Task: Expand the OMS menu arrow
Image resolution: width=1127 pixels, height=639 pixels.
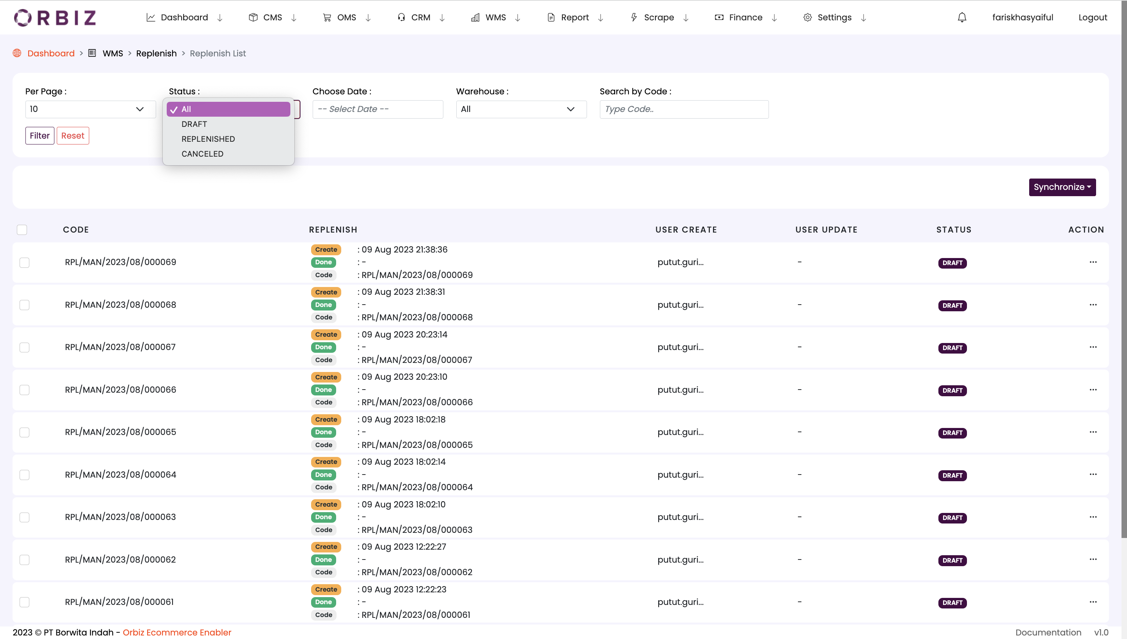Action: pos(368,18)
